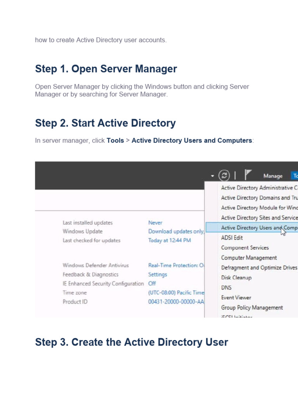Click bold Active Directory Users and Computers text
Screen dimensions: 298x398
pyautogui.click(x=192, y=140)
